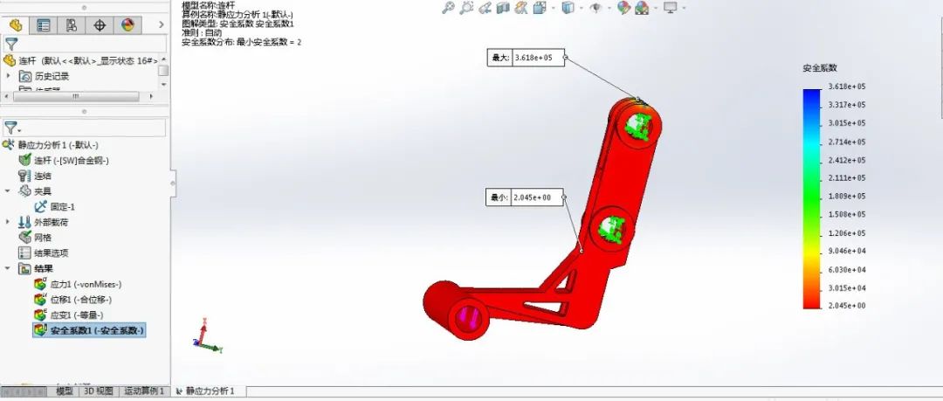Viewport: 943px width, 401px height.
Task: Click the Display Style icon
Action: (568, 8)
